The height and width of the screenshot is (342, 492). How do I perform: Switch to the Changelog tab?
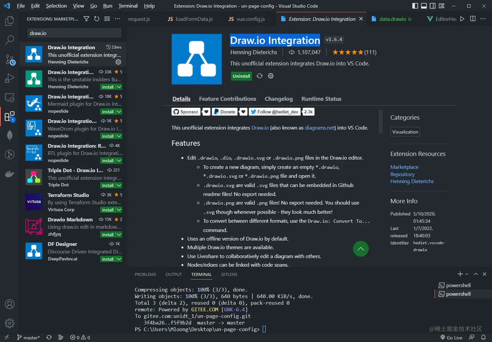pyautogui.click(x=279, y=99)
